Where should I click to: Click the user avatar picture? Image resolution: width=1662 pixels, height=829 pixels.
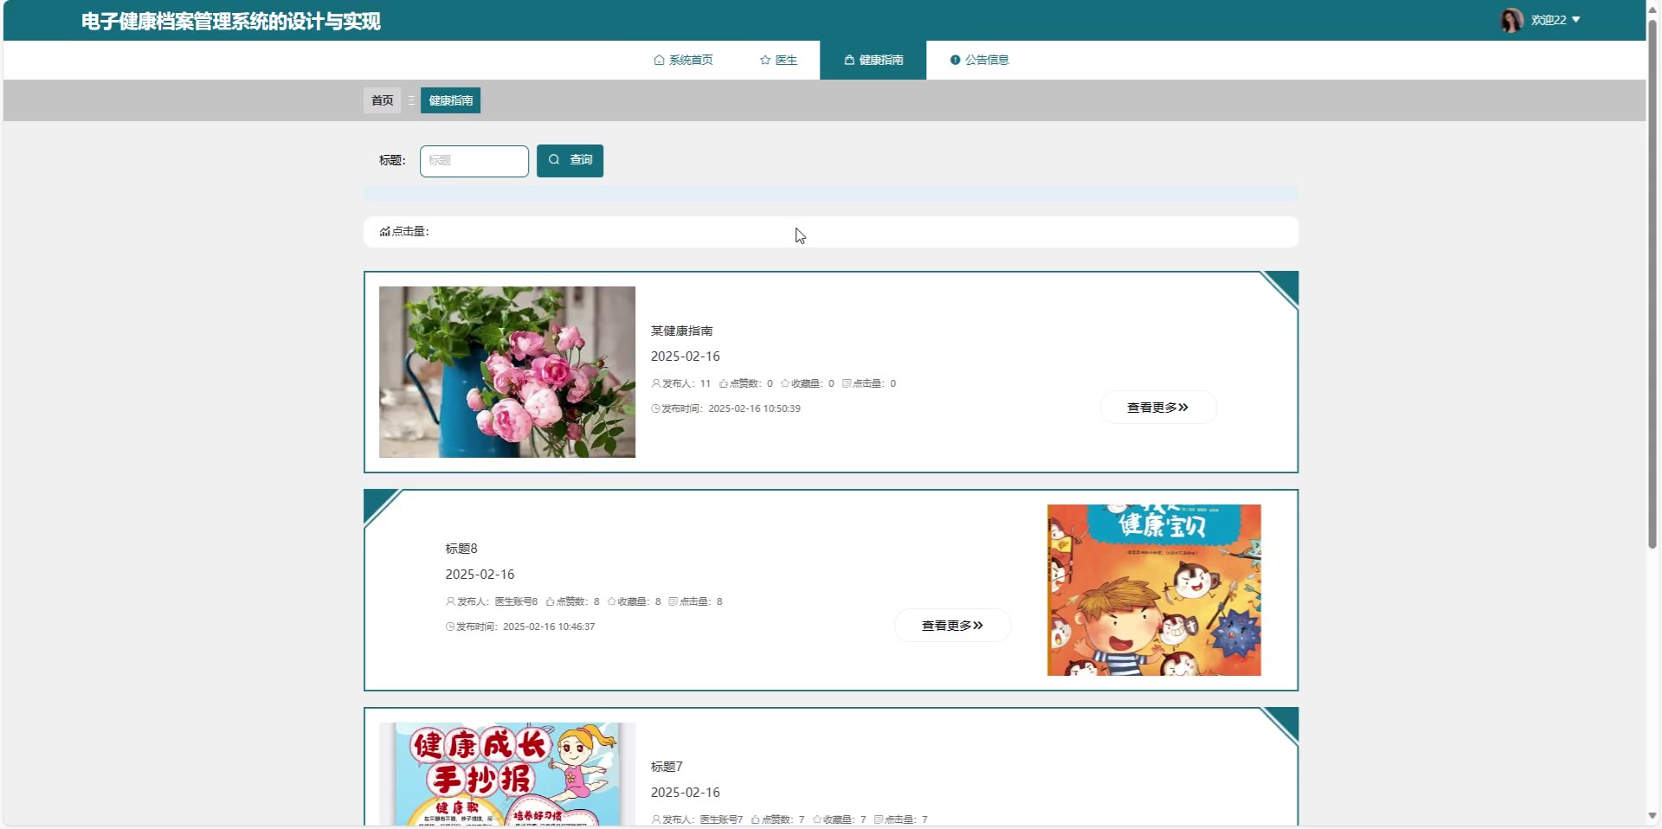click(1511, 20)
